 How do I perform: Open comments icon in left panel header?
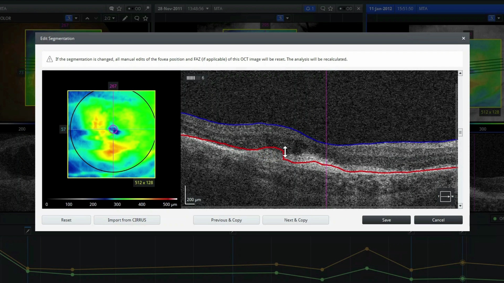pyautogui.click(x=112, y=9)
